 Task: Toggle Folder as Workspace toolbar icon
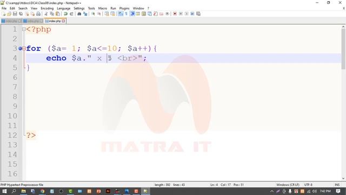pyautogui.click(x=161, y=14)
